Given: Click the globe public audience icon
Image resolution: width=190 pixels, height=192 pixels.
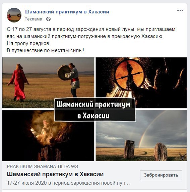Looking at the screenshot, I should (48, 19).
